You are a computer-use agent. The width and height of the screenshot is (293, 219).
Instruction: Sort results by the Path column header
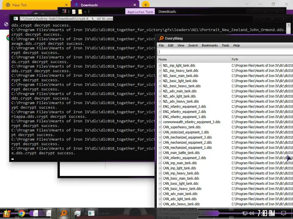(x=262, y=59)
